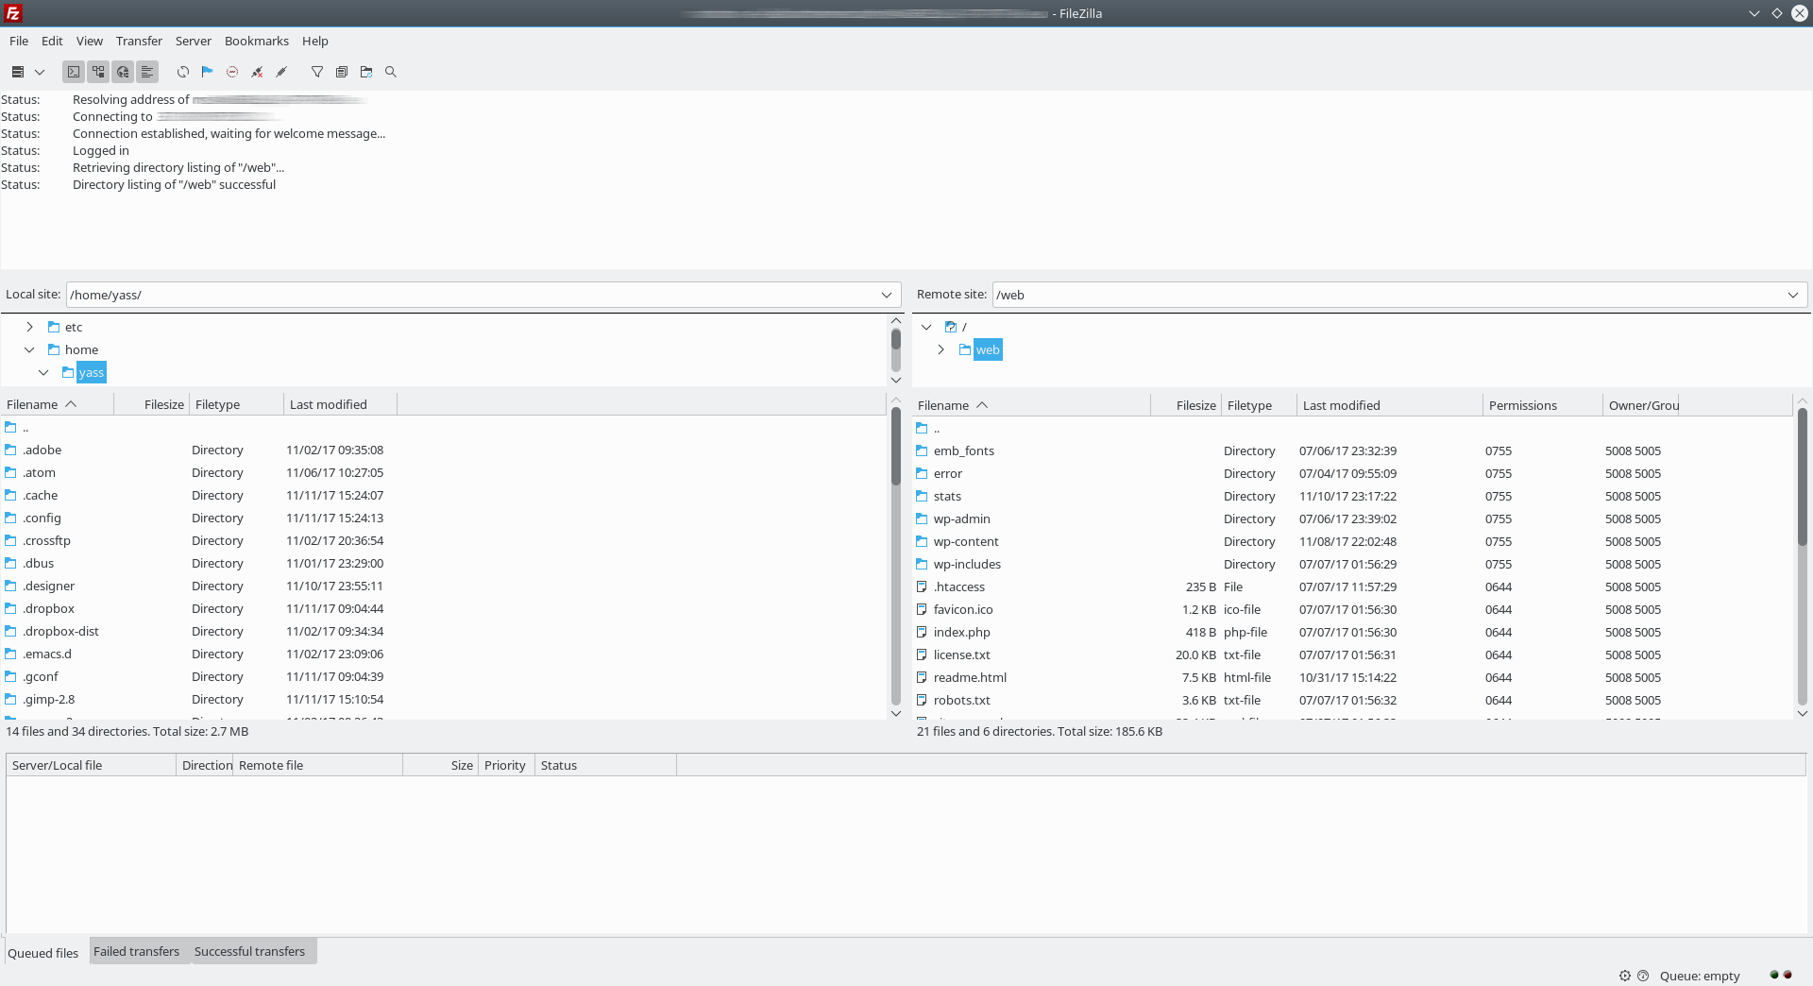Image resolution: width=1813 pixels, height=986 pixels.
Task: Sort local files by Filesize column
Action: coord(152,404)
